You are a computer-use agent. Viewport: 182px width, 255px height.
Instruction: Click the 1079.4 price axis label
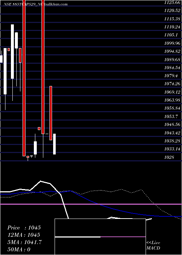pos(171,76)
